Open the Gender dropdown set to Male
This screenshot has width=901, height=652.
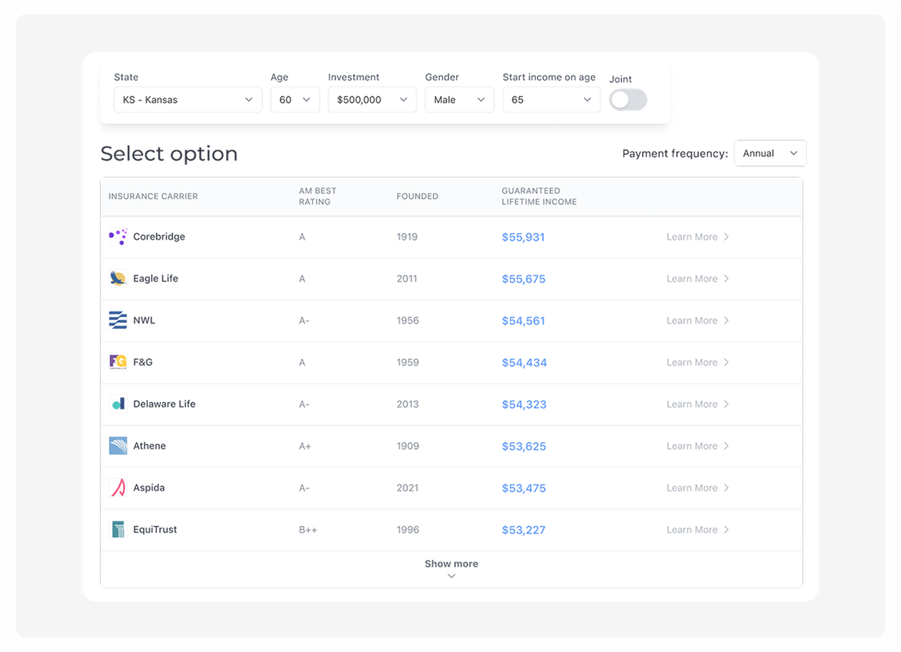(460, 100)
